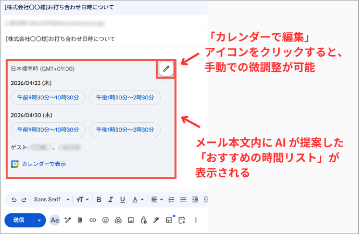
Task: Click the calendar scheduling icon in bottom toolbar
Action: [182, 220]
